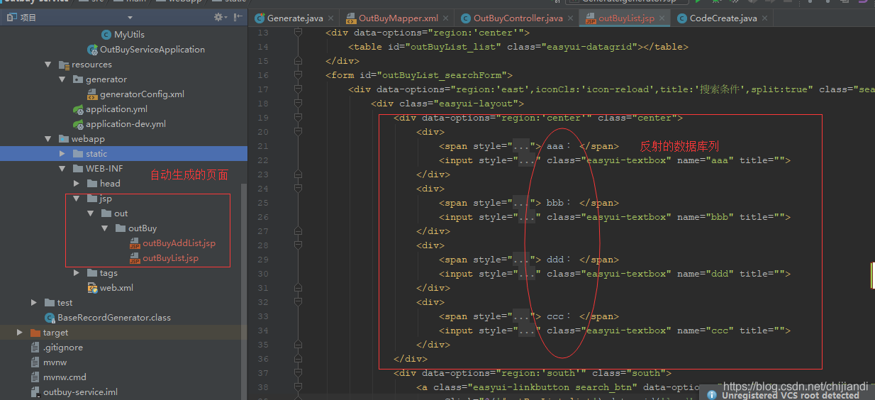Select the 项目 panel view icon
The width and height of the screenshot is (875, 400).
11,17
